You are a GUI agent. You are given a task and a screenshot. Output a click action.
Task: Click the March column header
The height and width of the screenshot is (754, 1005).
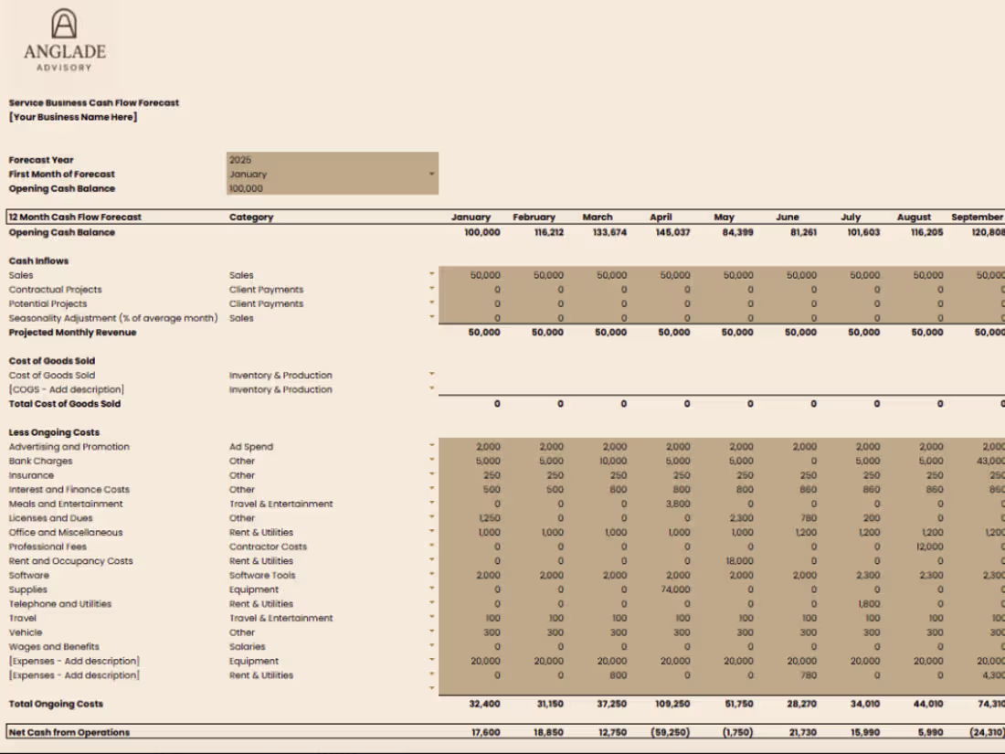click(x=598, y=218)
